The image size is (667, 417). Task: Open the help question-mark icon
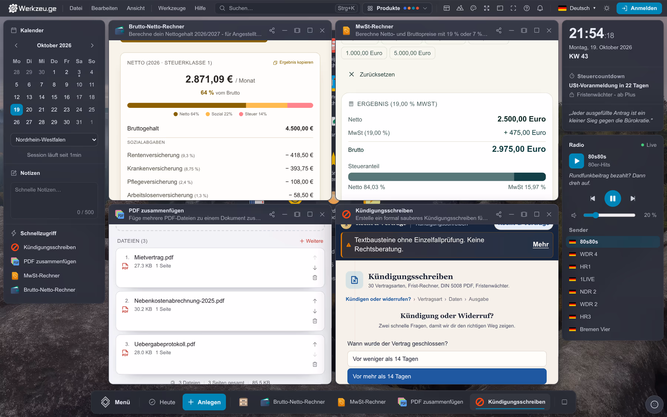click(527, 8)
